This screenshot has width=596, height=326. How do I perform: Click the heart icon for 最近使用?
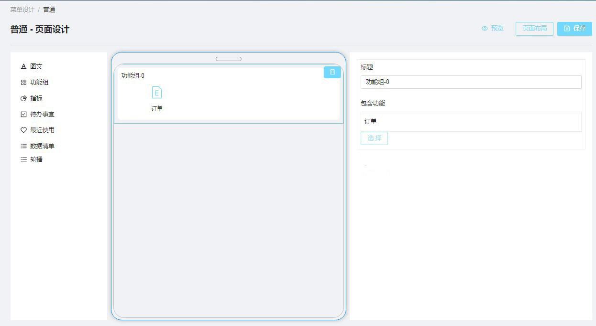(23, 130)
